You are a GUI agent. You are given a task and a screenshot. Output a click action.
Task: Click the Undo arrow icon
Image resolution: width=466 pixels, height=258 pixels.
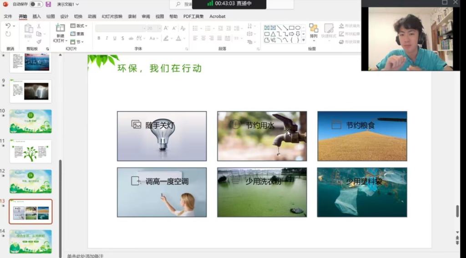coord(8,26)
